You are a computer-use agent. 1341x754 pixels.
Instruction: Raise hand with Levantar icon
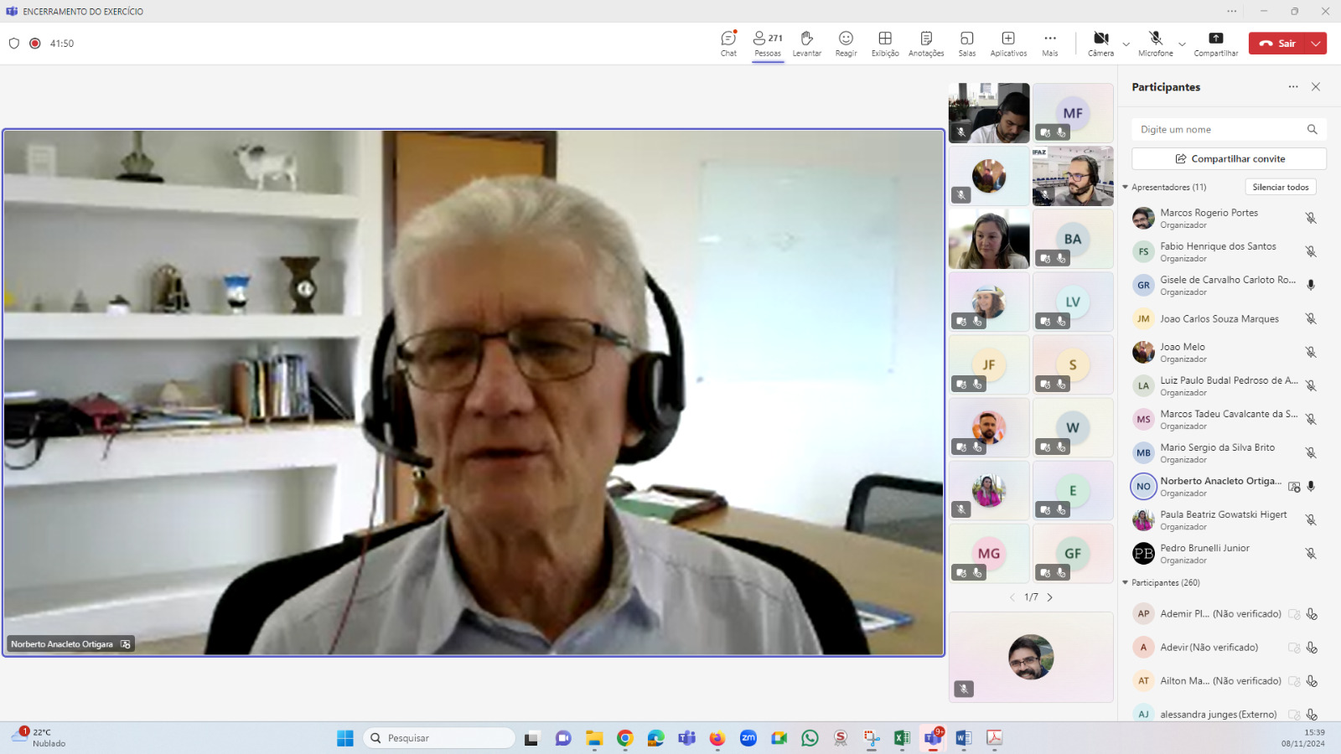(806, 44)
